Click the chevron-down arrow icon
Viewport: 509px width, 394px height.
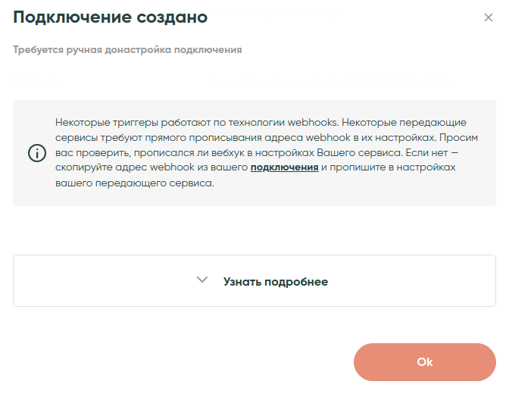point(202,280)
